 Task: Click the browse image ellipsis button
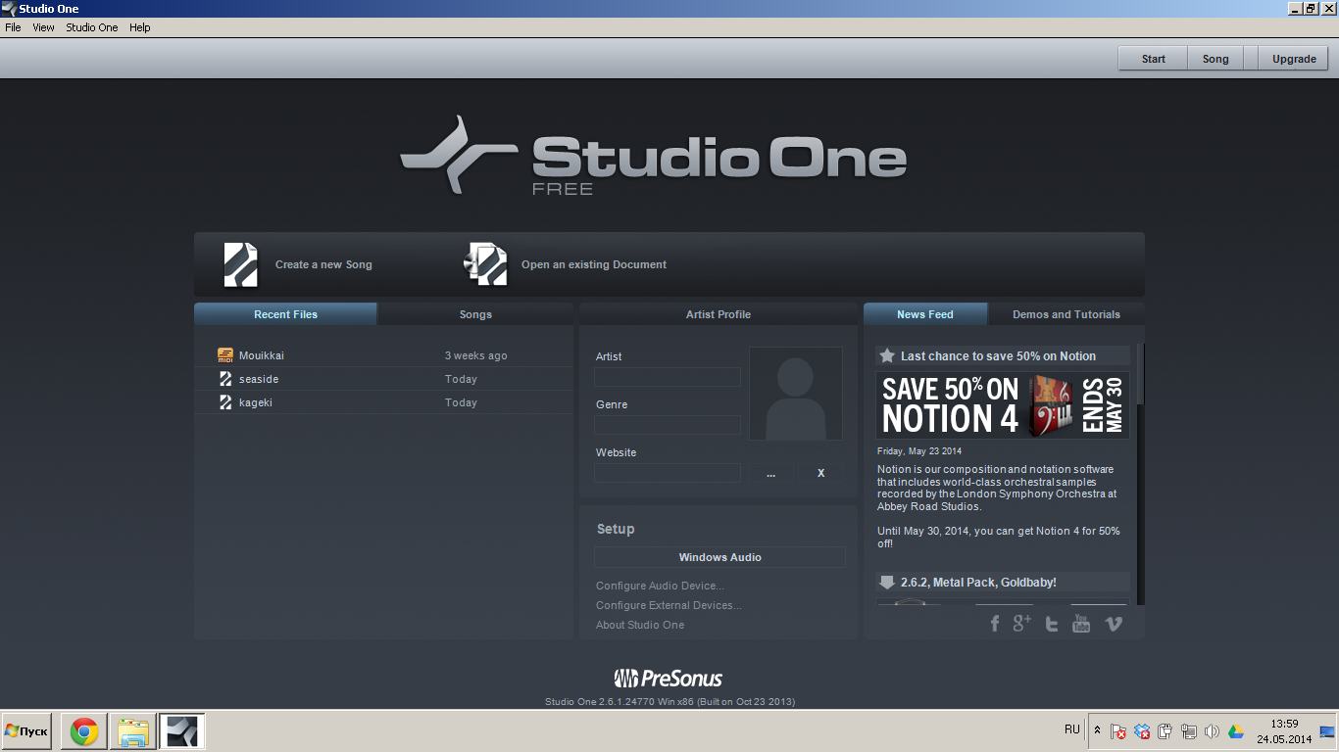point(771,473)
